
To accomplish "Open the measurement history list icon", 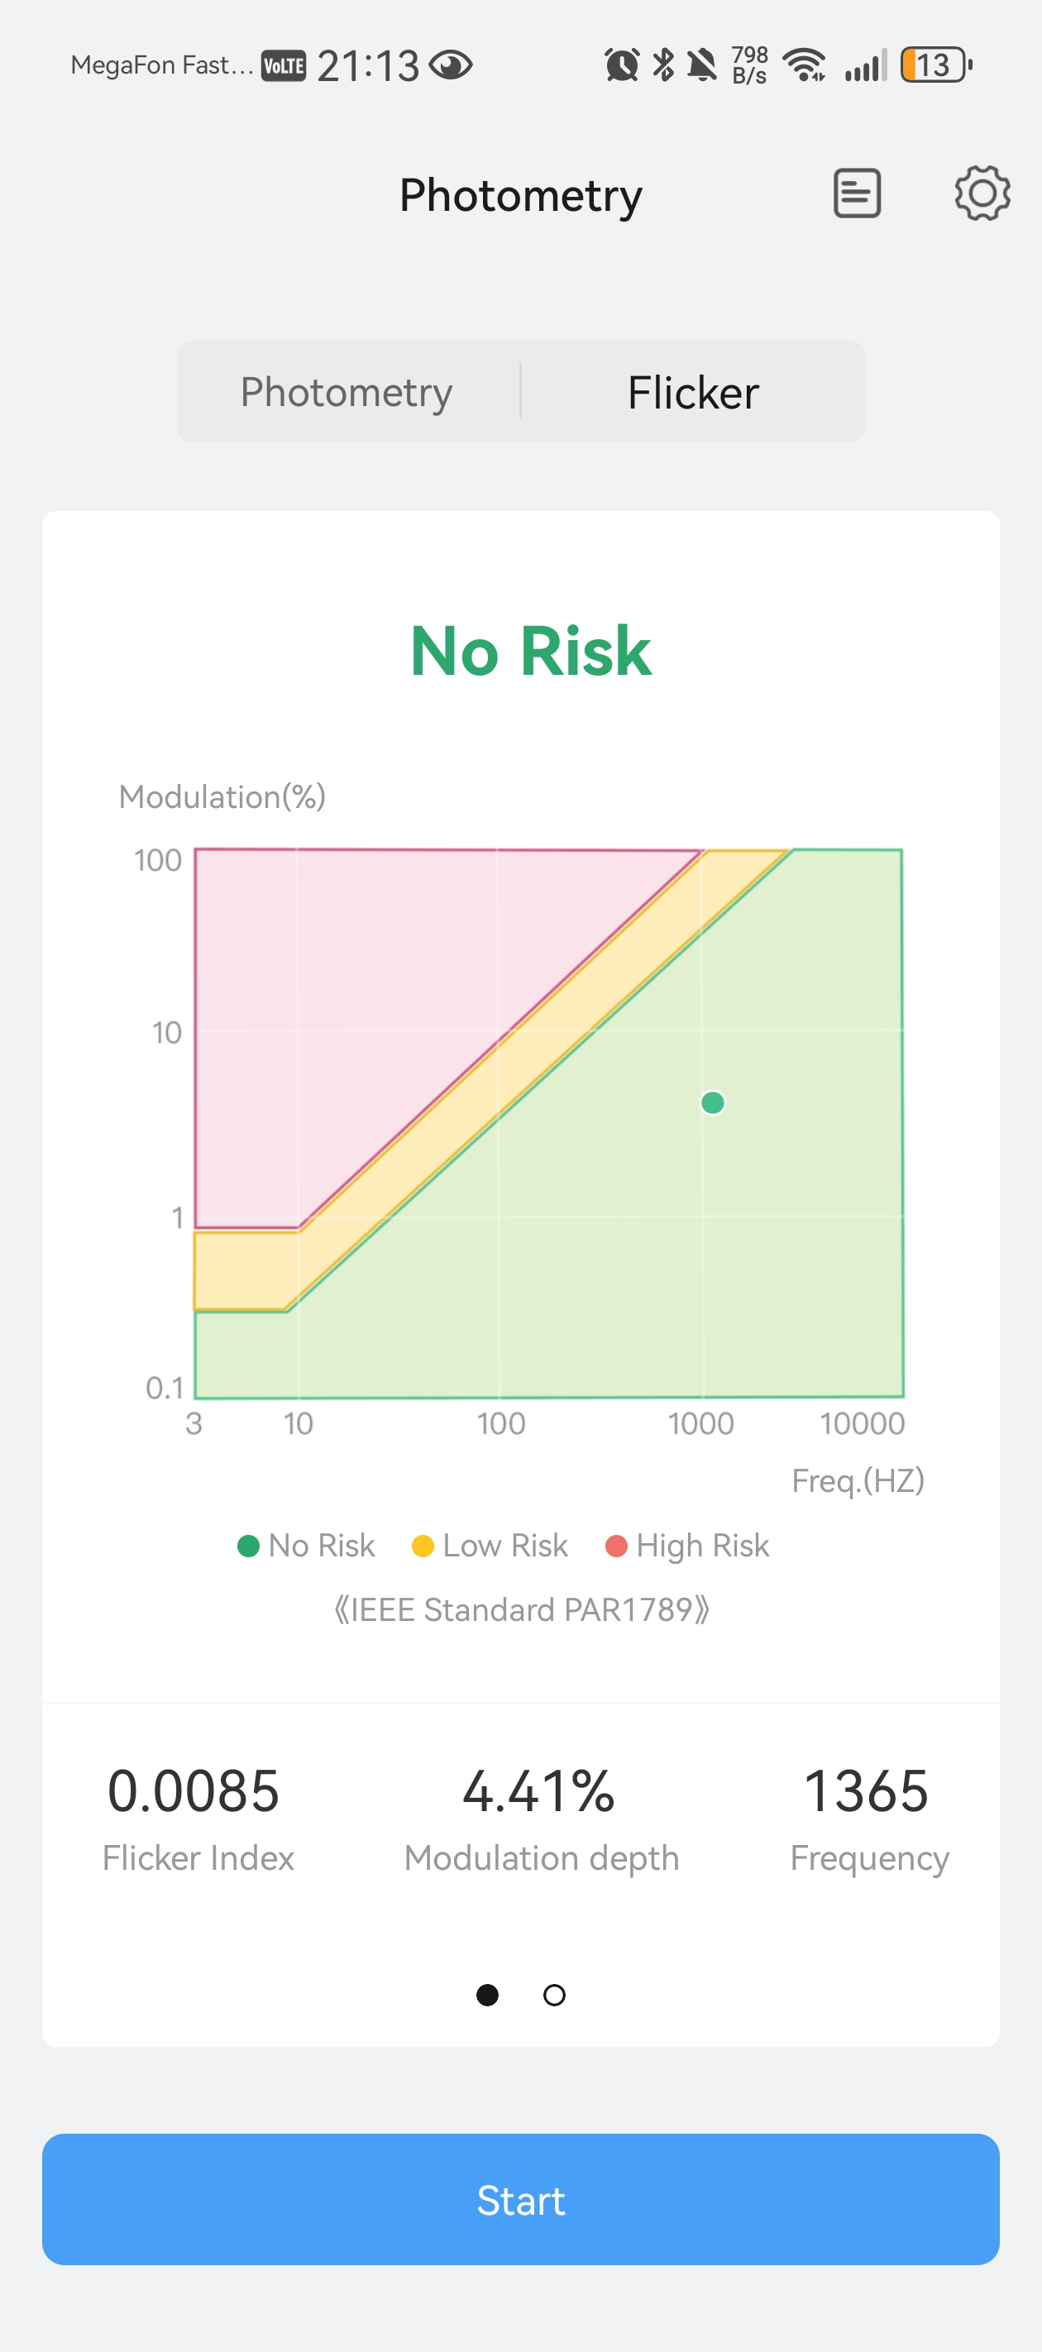I will coord(857,194).
